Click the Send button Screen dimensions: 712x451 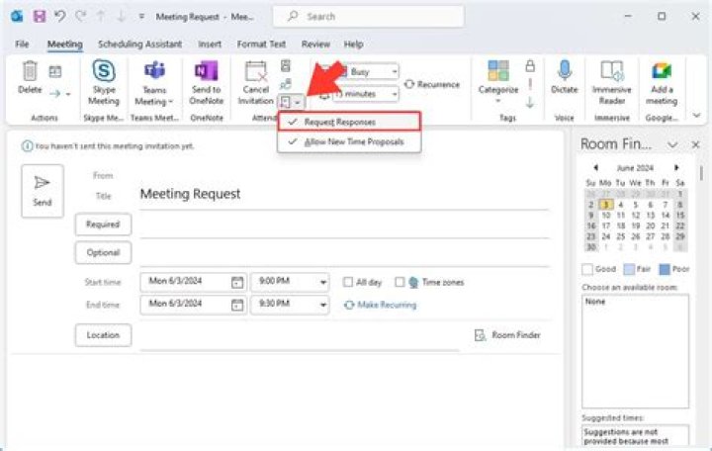43,191
